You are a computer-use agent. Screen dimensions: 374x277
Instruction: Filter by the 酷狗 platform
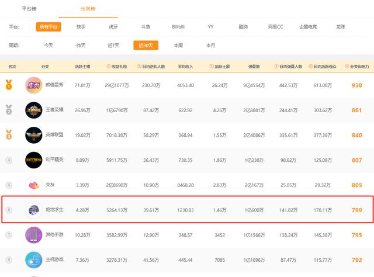243,27
